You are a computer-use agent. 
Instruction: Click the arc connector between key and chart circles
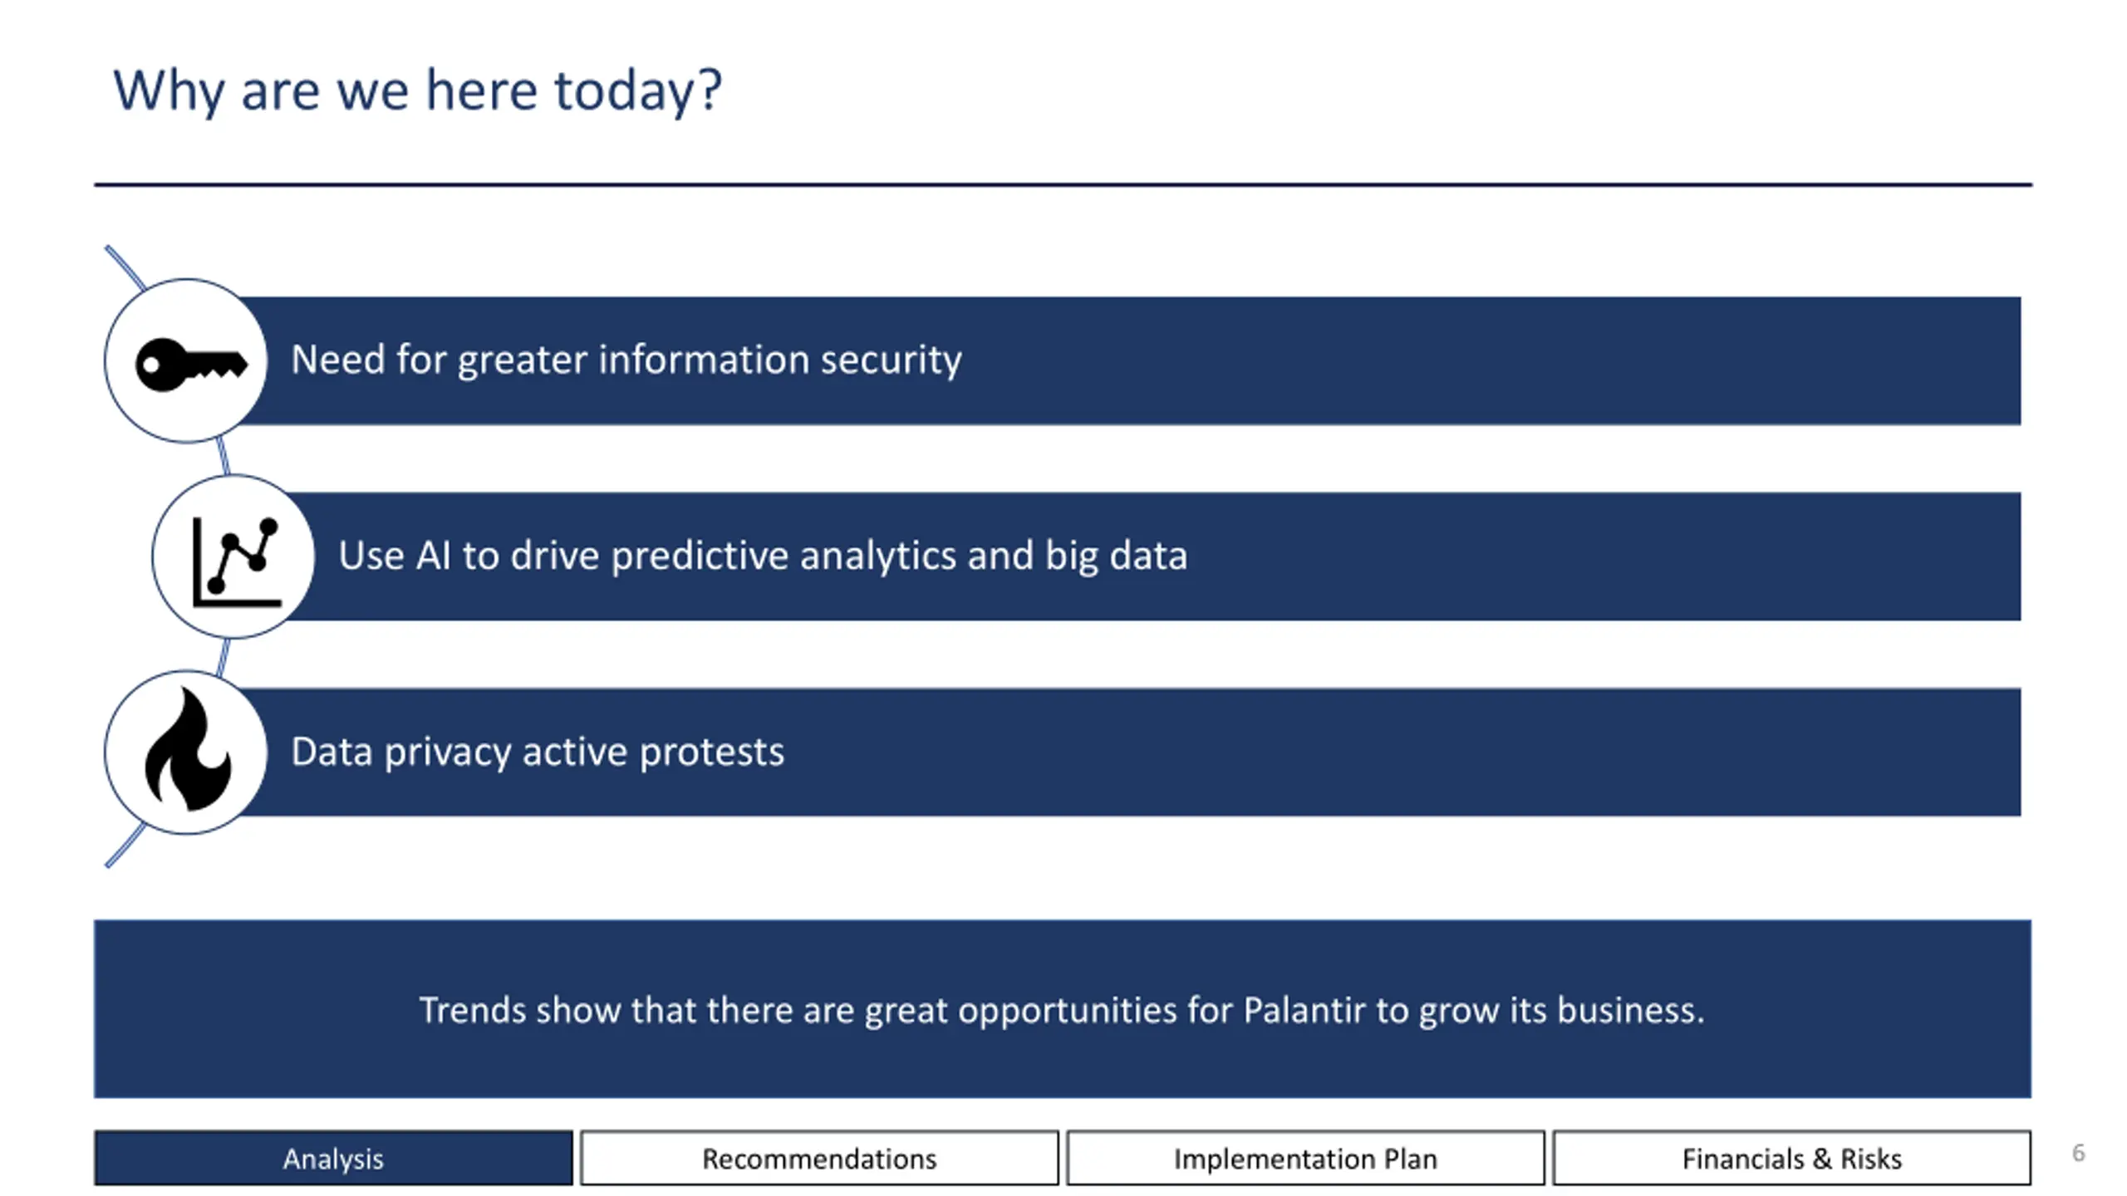(223, 457)
